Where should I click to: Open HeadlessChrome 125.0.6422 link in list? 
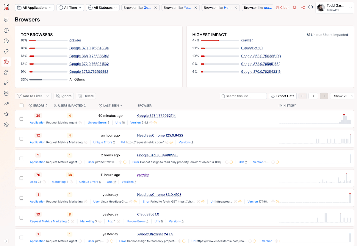[x=160, y=135]
